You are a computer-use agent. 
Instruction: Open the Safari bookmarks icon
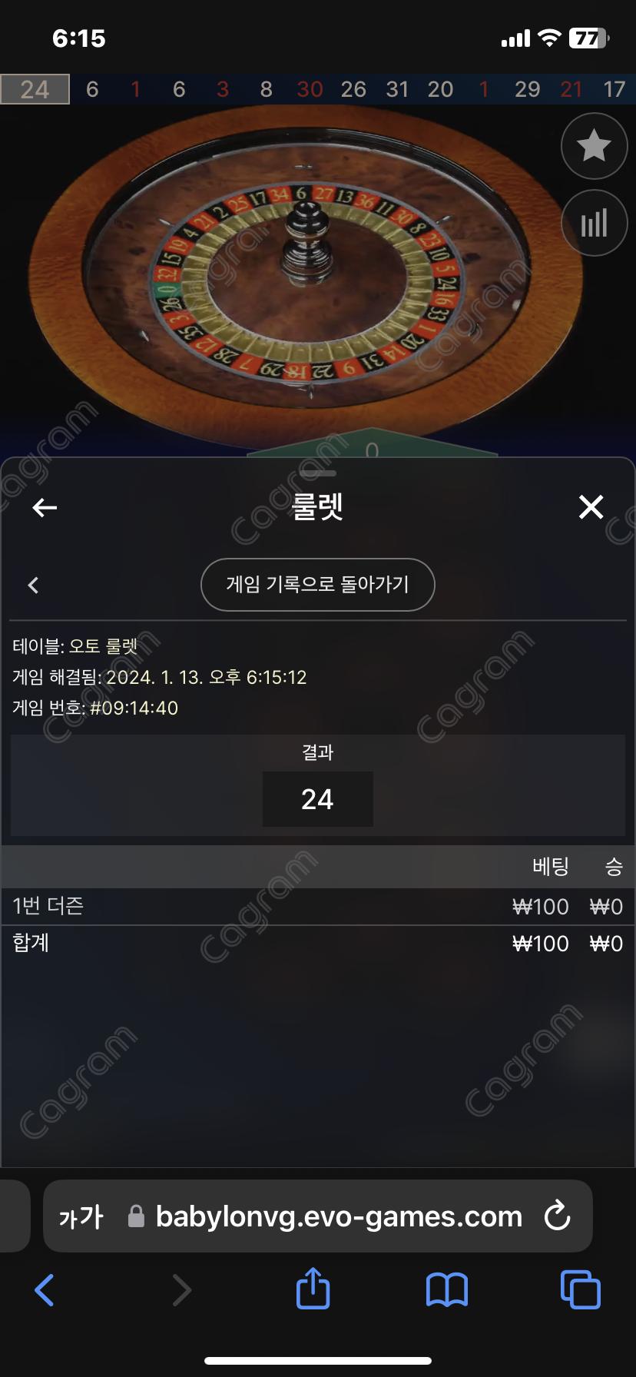pyautogui.click(x=446, y=1289)
